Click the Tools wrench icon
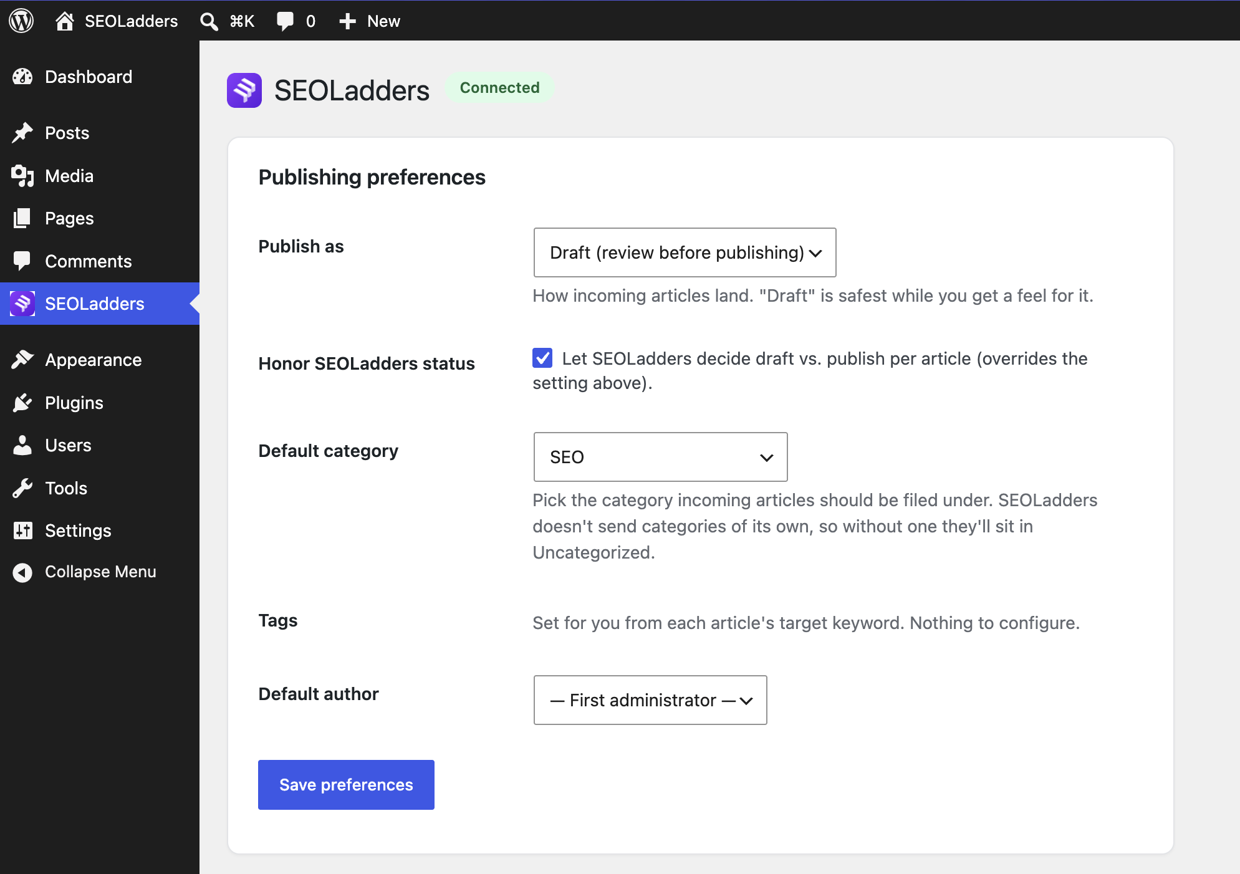The width and height of the screenshot is (1240, 874). point(22,488)
